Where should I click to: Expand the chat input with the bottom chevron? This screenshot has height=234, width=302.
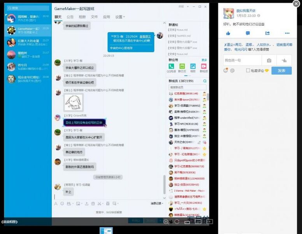pyautogui.click(x=164, y=198)
